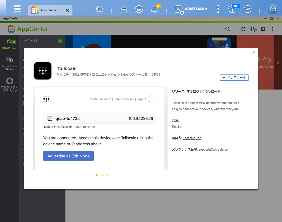This screenshot has width=282, height=222.
Task: Open the notifications bell with badge 4
Action: pos(155,9)
